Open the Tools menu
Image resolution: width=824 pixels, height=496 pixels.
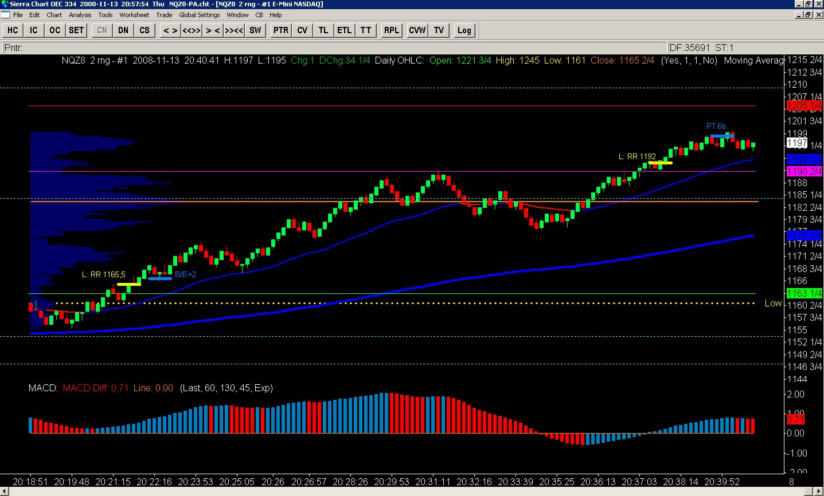106,15
